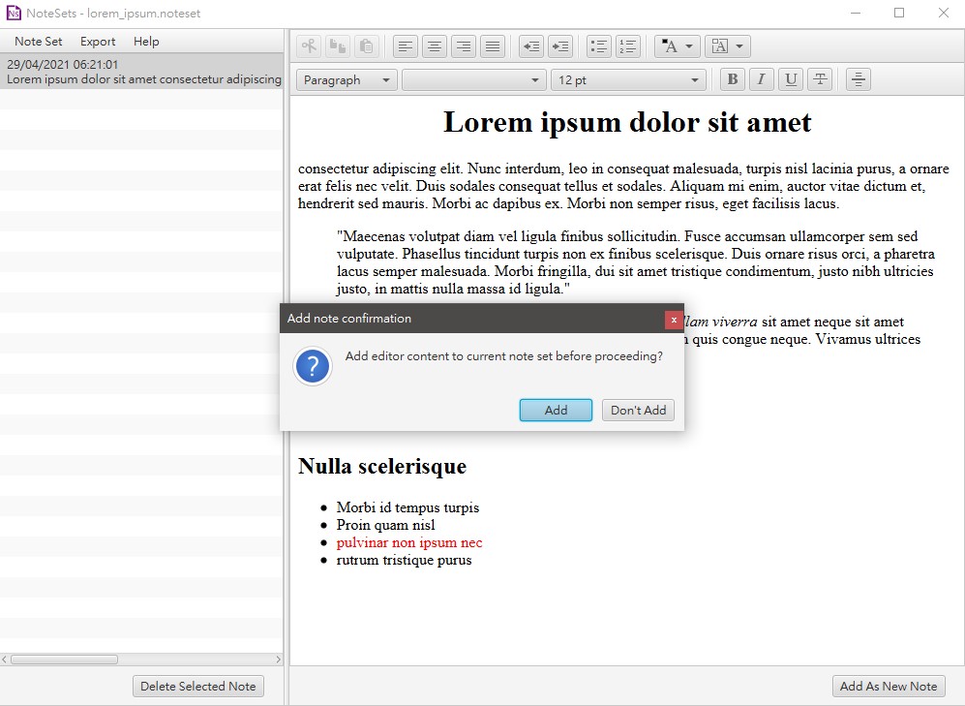Open the Help menu
The image size is (965, 706).
[146, 41]
